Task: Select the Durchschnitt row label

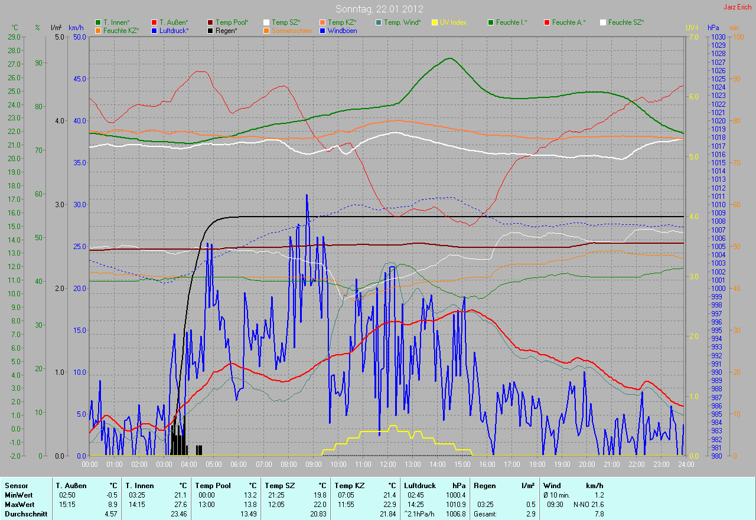Action: (22, 514)
